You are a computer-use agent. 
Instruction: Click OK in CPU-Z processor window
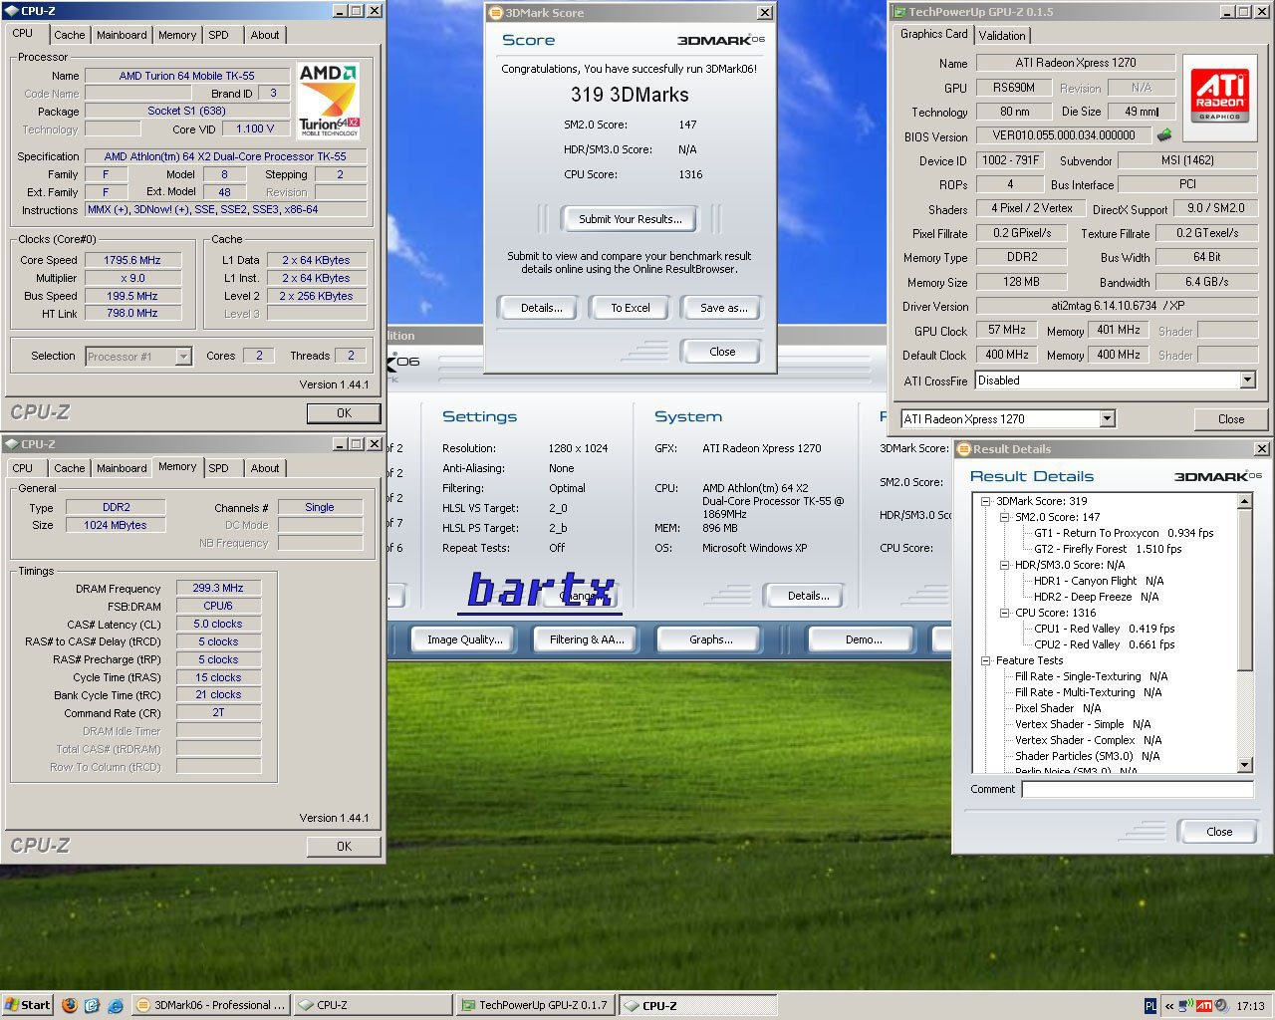344,412
